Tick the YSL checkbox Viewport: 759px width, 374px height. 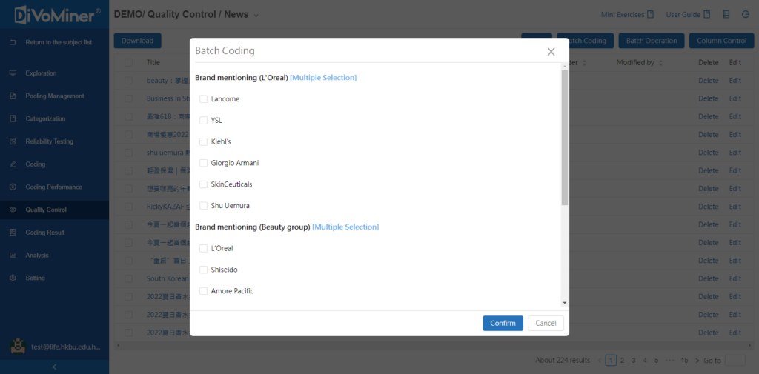click(x=203, y=121)
